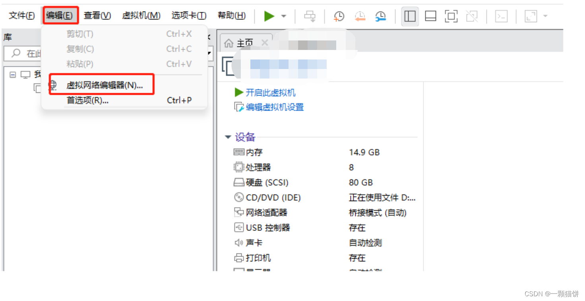Click the network adapter icon
The width and height of the screenshot is (585, 301).
click(x=238, y=213)
